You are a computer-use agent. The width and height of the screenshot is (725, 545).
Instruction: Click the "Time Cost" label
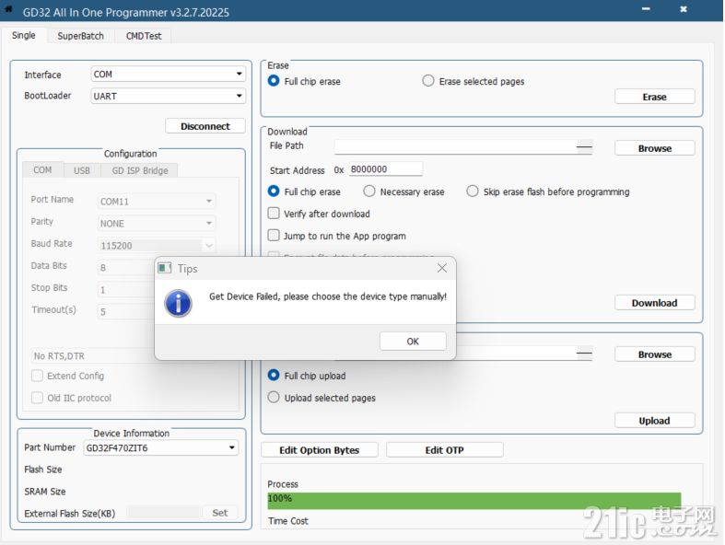[x=288, y=521]
